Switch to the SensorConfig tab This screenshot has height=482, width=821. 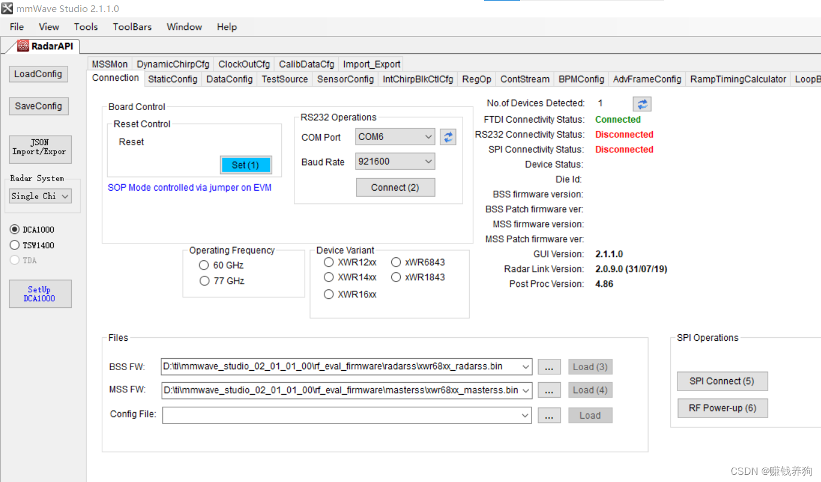(345, 78)
